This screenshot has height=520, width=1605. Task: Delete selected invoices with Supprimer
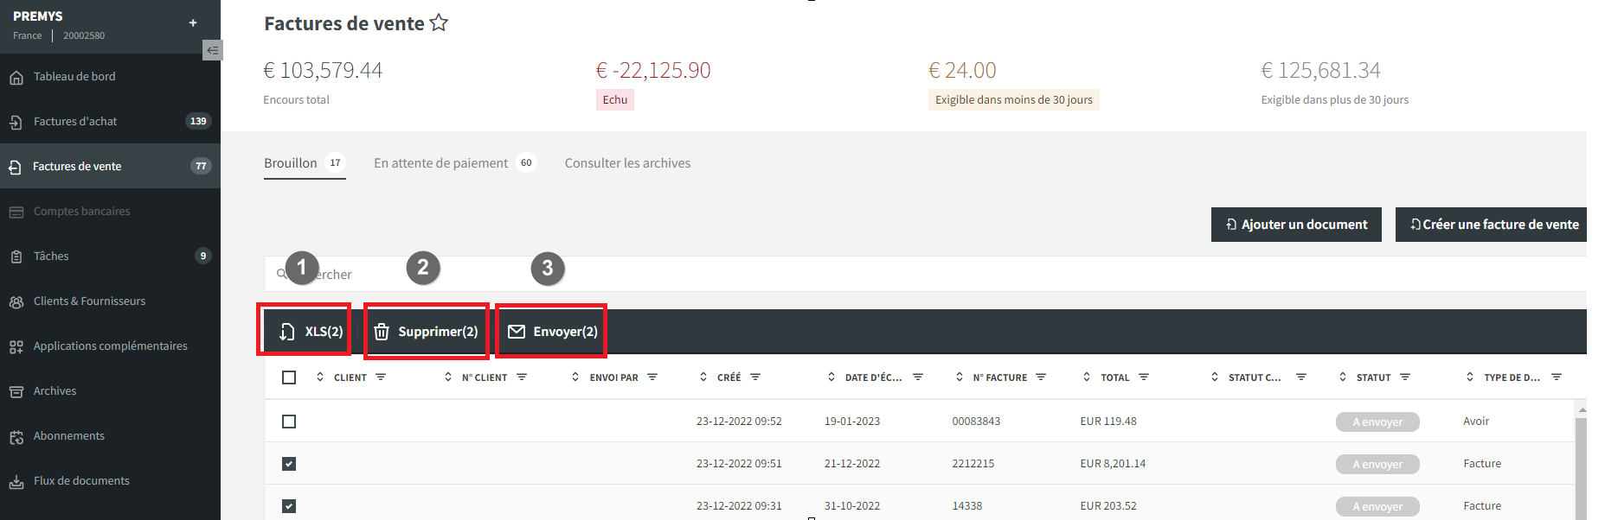427,331
